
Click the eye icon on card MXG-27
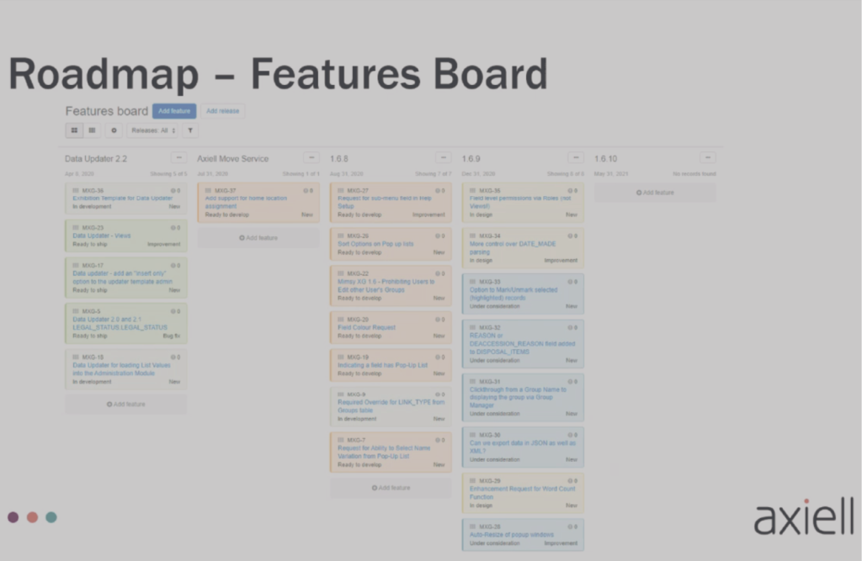tap(438, 191)
